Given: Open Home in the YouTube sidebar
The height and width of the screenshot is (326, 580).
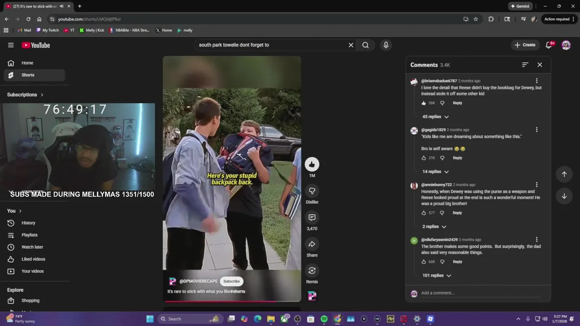Looking at the screenshot, I should (x=34, y=63).
